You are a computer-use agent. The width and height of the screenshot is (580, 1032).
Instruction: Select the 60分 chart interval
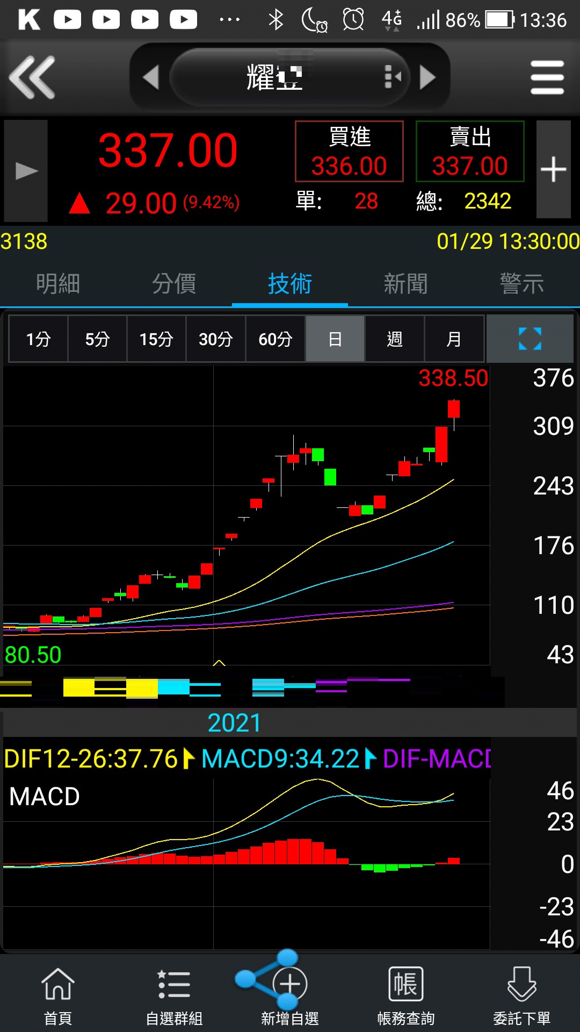tap(275, 339)
